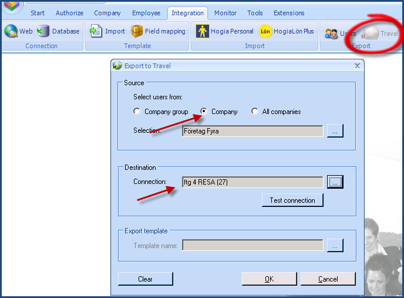Screen dimensions: 404x298
Task: Open Users export icon
Action: (x=340, y=34)
